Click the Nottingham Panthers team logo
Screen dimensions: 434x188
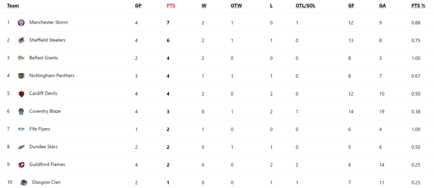(x=21, y=76)
